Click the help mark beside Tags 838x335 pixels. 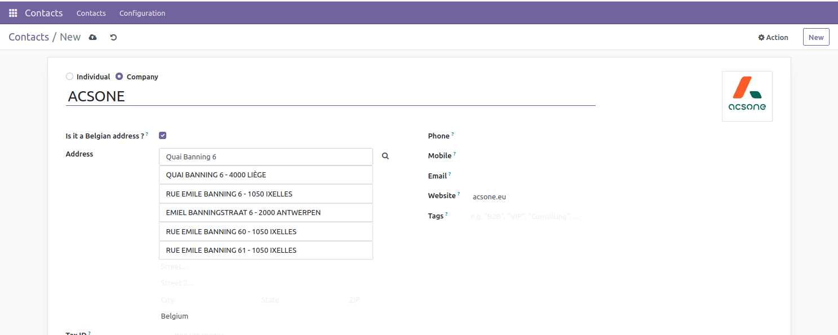pyautogui.click(x=446, y=213)
